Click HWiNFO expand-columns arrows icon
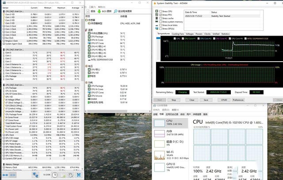Screen dimensions: 283x180 [x=5, y=175]
